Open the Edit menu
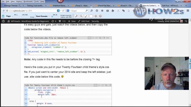 point(7,1)
